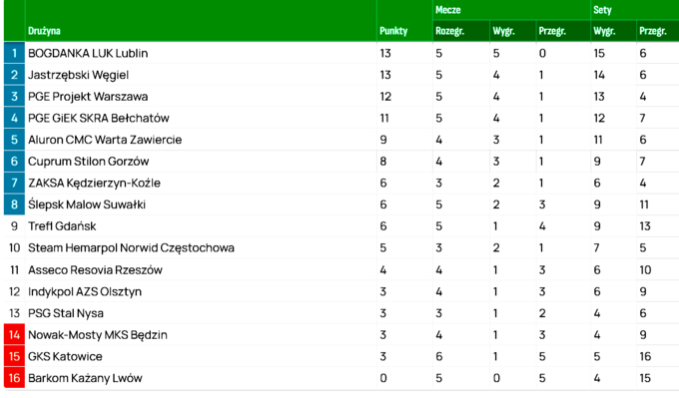The height and width of the screenshot is (398, 679).
Task: Open Jastrzębski Węgiel team link
Action: (78, 75)
